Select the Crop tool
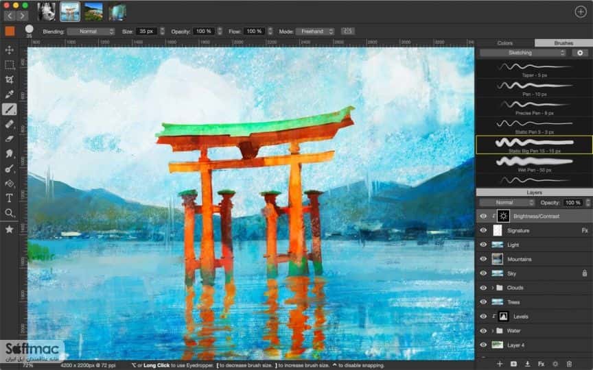 coord(10,79)
